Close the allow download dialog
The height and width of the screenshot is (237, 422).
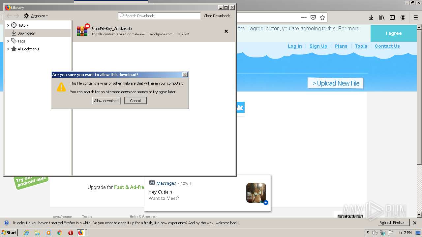point(185,75)
